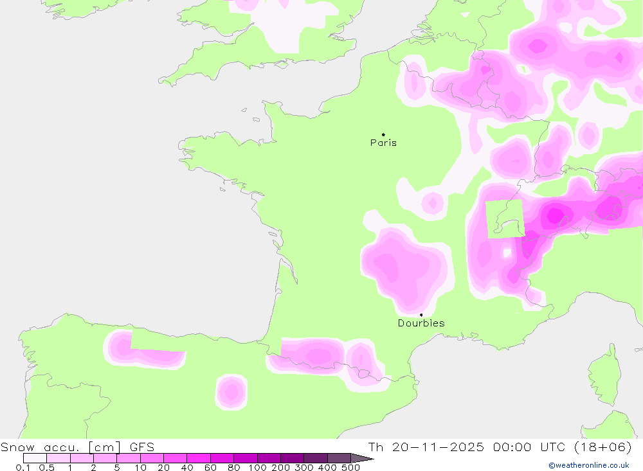Click the 'Snow accu. [cm] GFS' legend title
This screenshot has width=643, height=471.
point(78,447)
